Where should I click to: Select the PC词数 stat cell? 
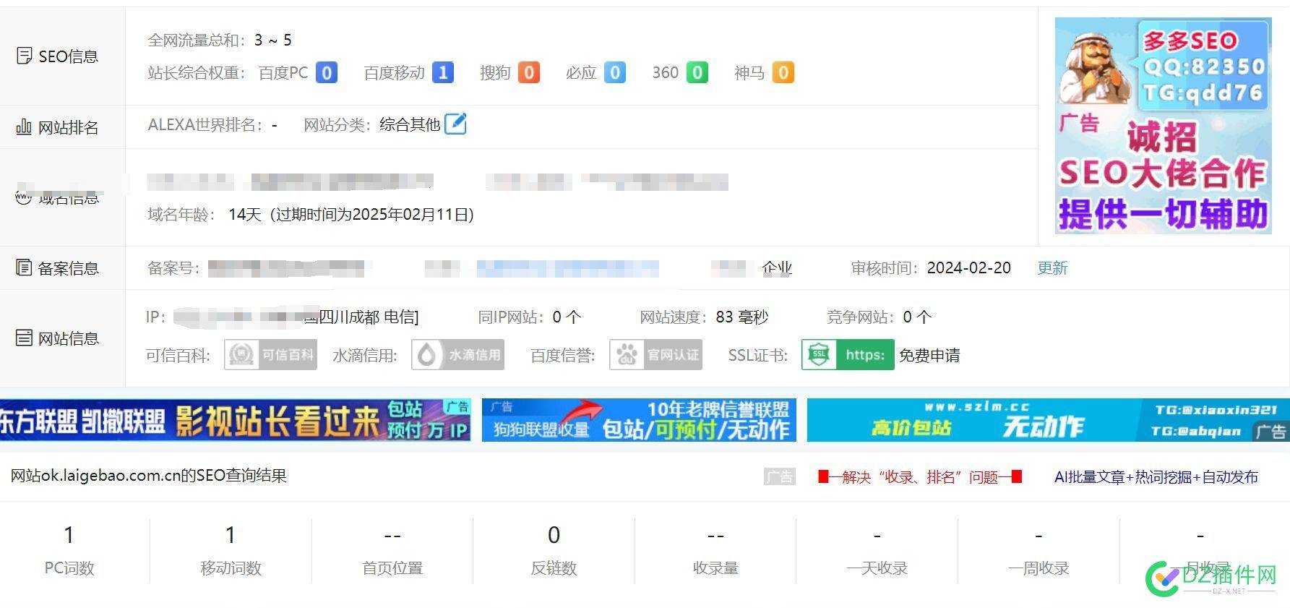(69, 550)
